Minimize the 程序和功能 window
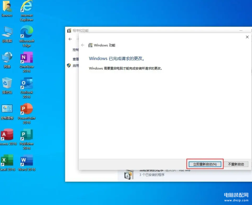 pyautogui.click(x=241, y=30)
